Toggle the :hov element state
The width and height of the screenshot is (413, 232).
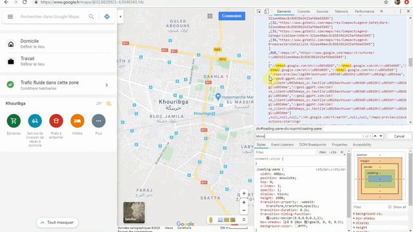pos(322,152)
